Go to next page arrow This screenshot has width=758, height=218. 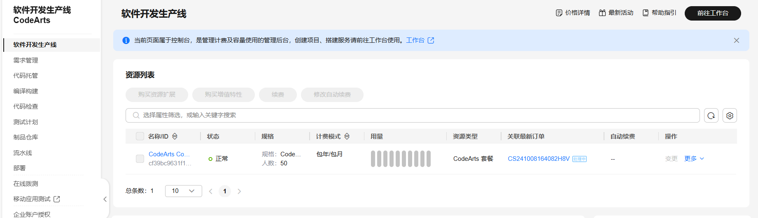[x=239, y=191]
